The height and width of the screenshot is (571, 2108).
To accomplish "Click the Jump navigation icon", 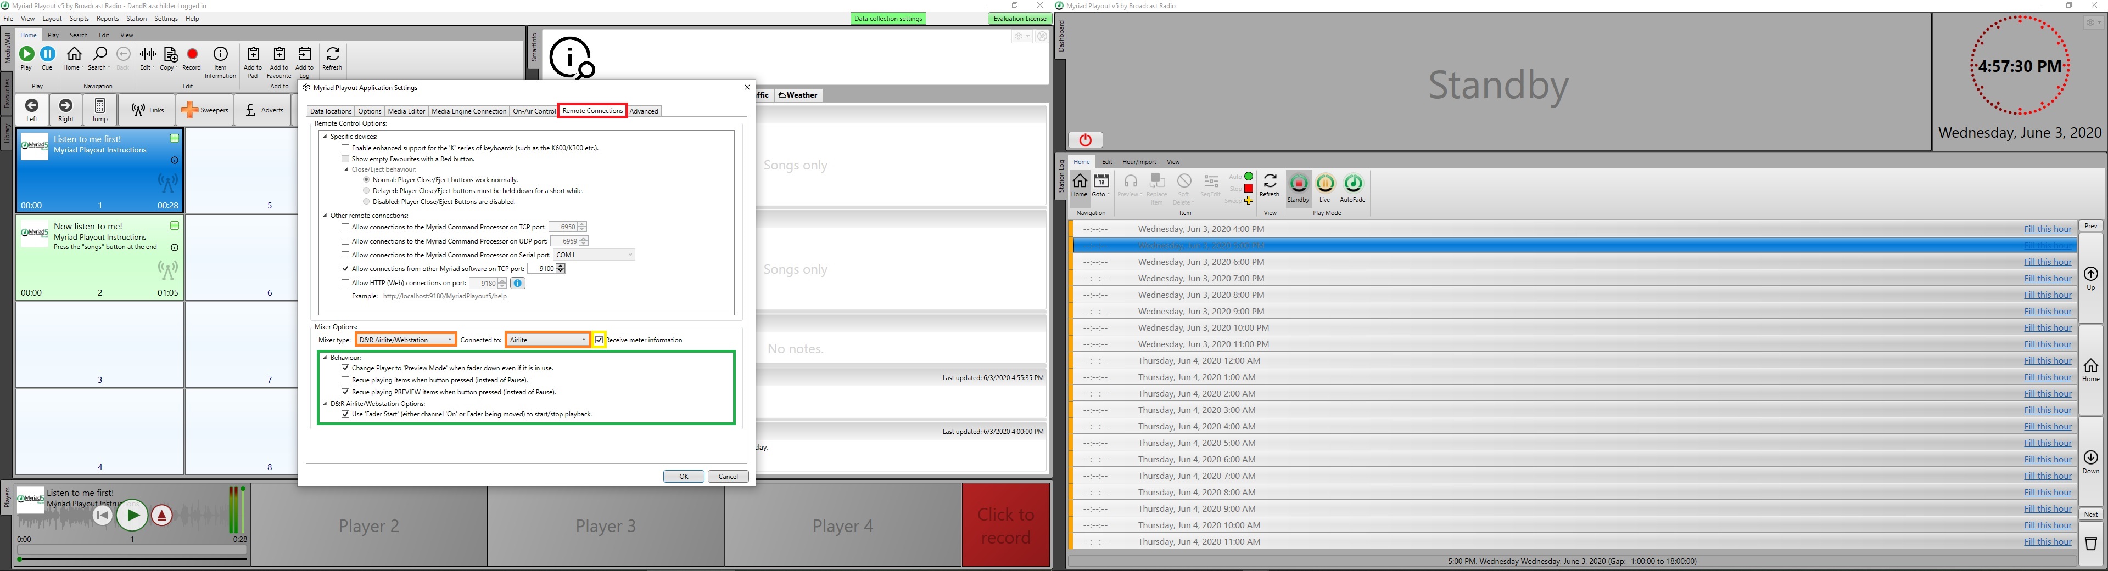I will [100, 110].
